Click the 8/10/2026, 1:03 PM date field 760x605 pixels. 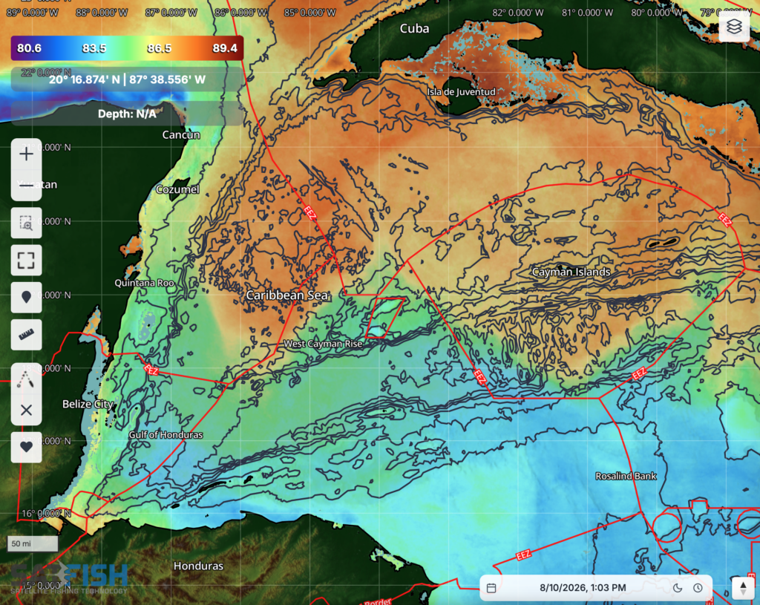(x=583, y=588)
